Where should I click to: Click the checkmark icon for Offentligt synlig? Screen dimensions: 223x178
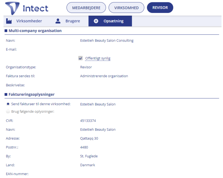[80, 58]
